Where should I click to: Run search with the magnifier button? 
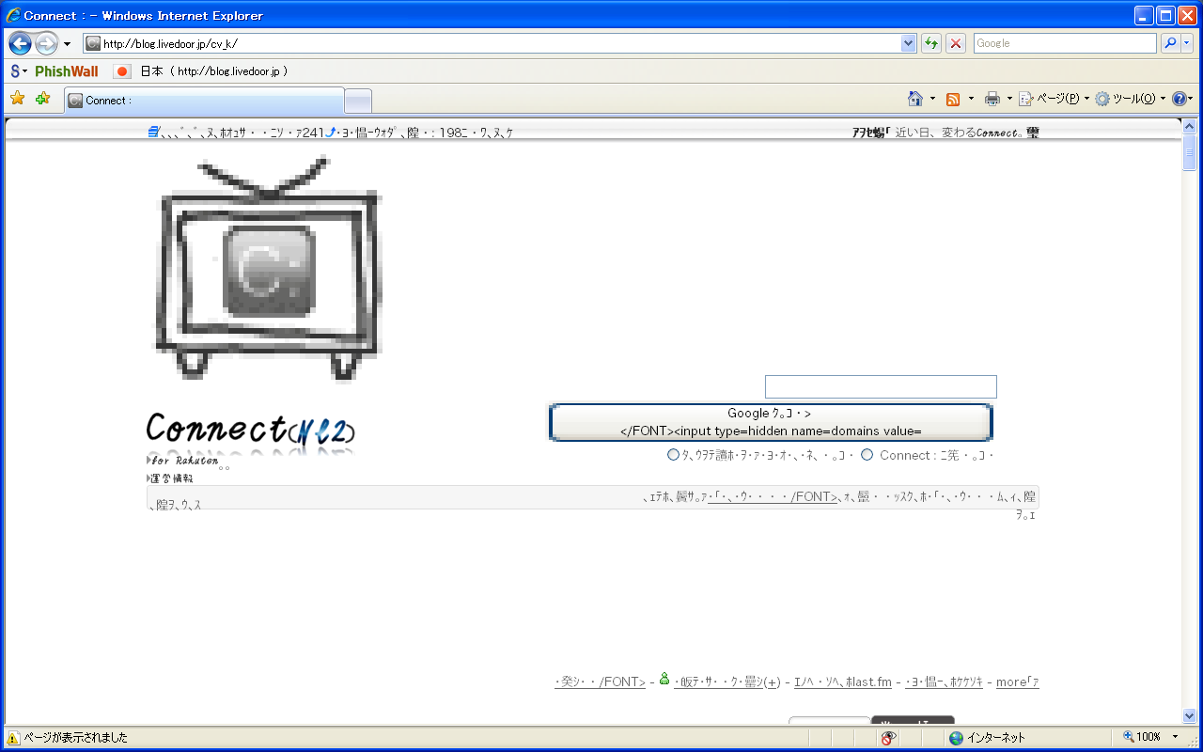1170,43
